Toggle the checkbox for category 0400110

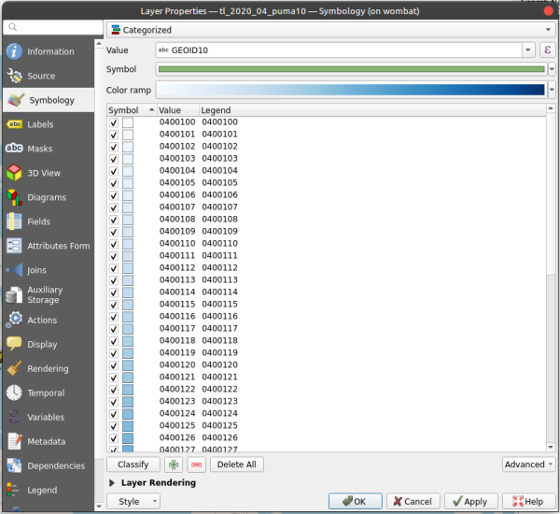114,244
